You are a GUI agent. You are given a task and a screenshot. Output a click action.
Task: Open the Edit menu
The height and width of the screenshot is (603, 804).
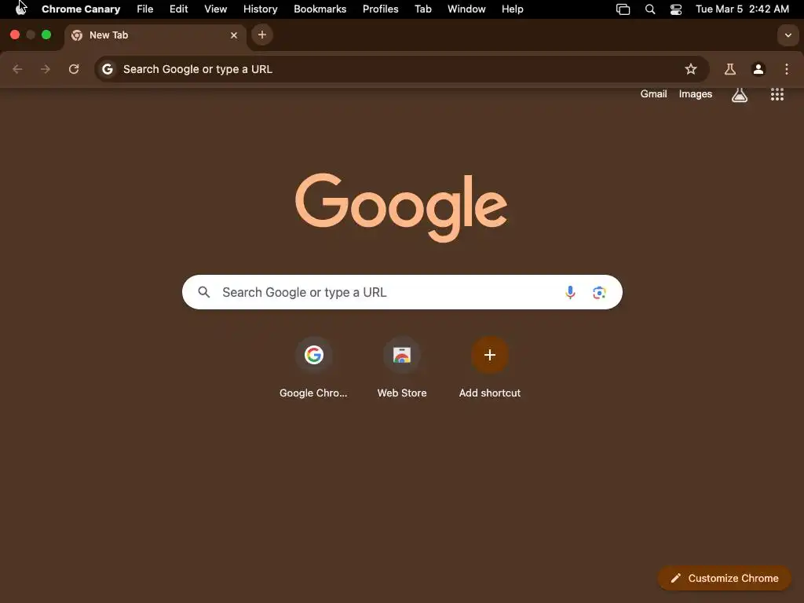178,9
